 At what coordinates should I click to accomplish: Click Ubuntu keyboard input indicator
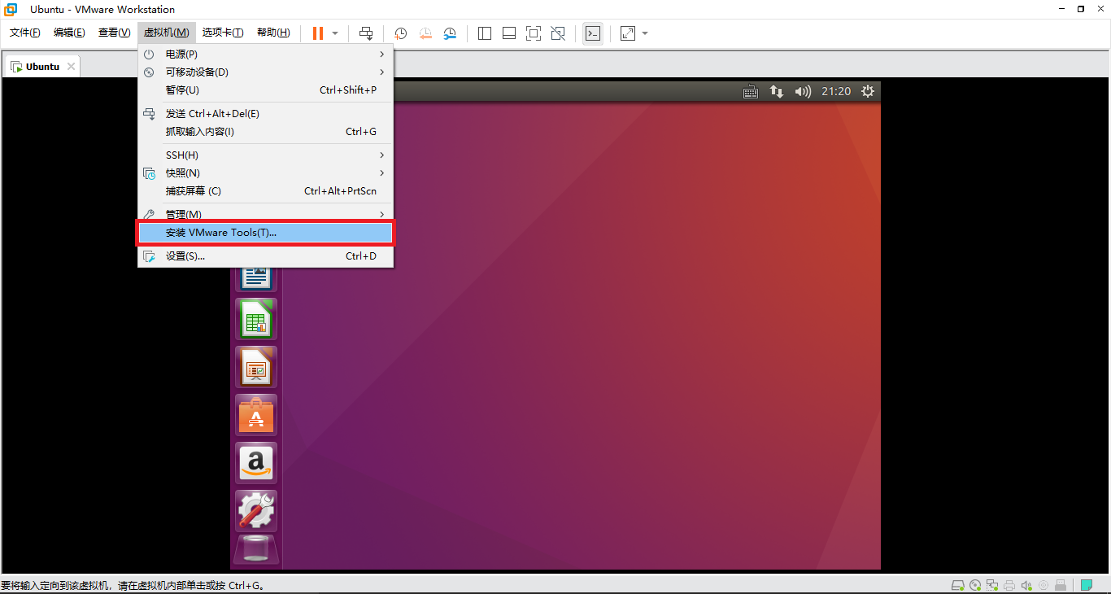point(751,92)
